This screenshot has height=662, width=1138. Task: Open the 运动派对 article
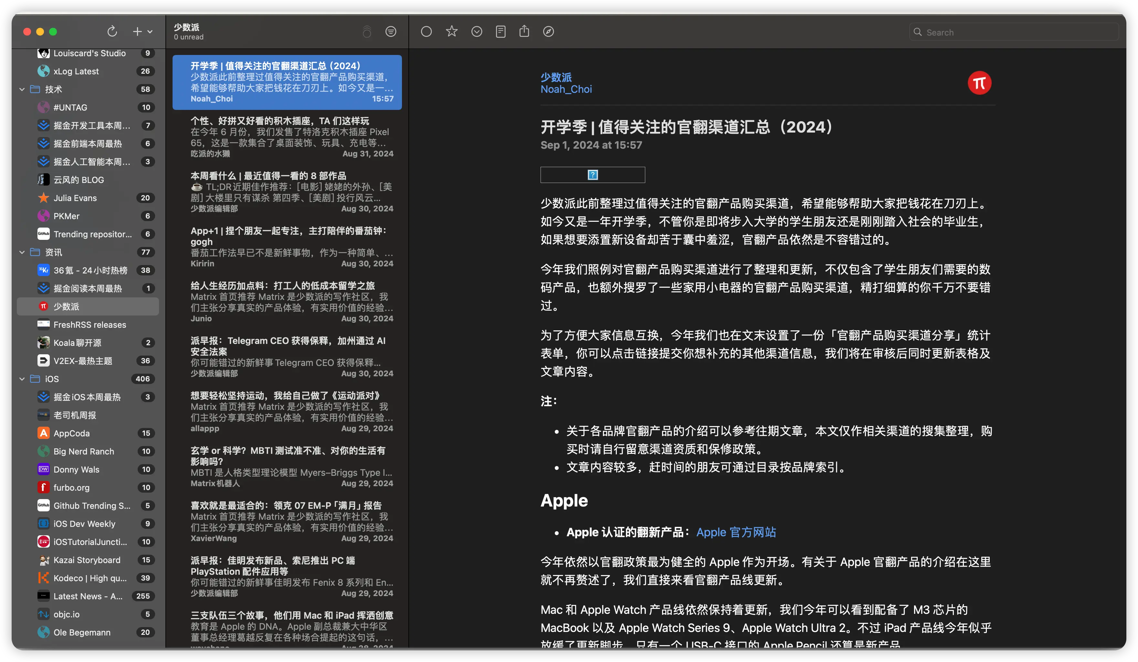(287, 412)
